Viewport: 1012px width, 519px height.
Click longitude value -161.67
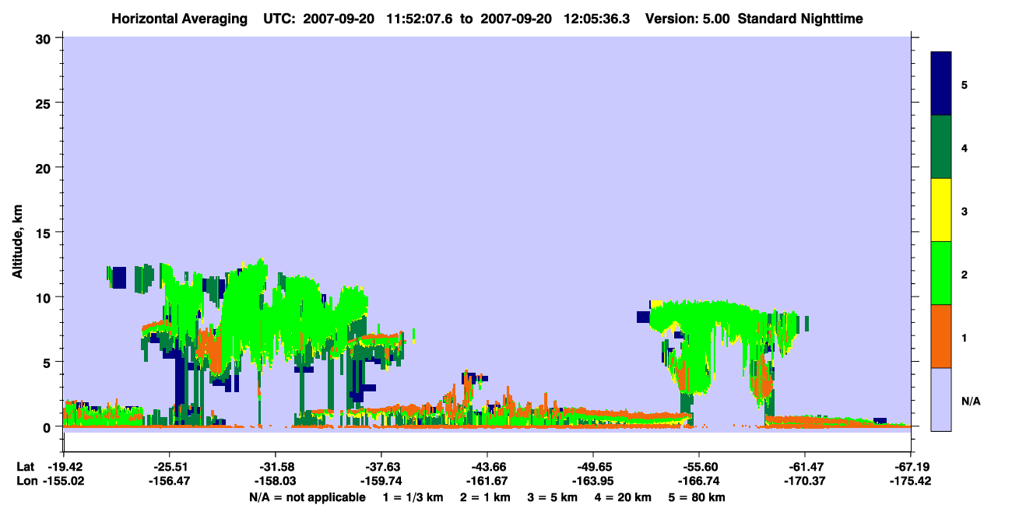click(x=487, y=482)
